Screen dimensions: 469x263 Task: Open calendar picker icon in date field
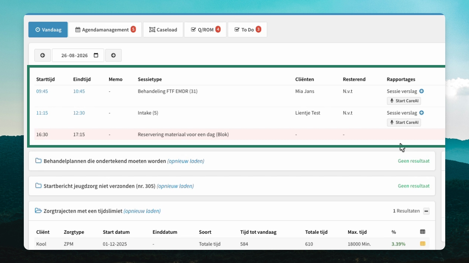point(96,56)
